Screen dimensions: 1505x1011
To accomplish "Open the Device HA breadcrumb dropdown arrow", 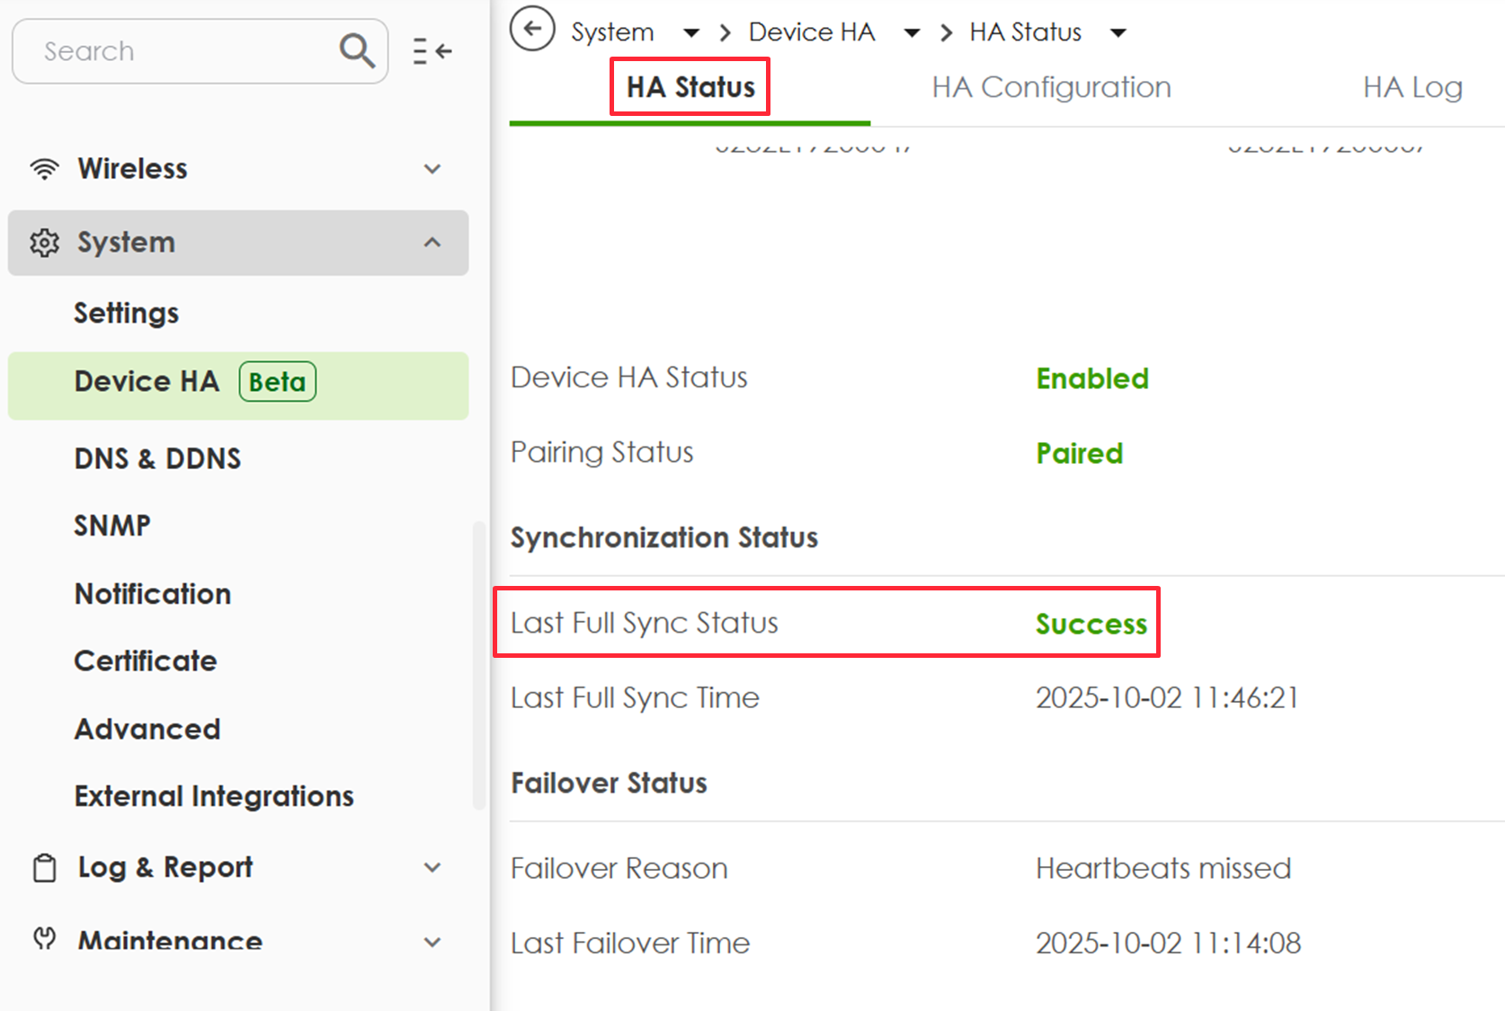I will tap(912, 33).
